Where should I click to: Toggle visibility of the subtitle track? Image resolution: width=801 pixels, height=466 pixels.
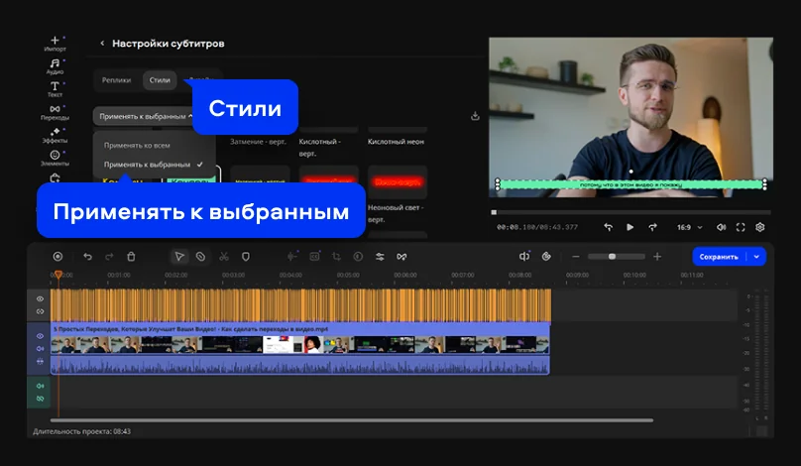point(41,298)
